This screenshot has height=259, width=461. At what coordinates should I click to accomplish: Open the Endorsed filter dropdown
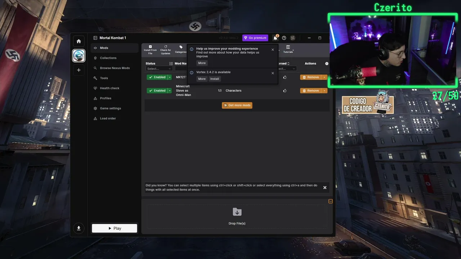287,69
